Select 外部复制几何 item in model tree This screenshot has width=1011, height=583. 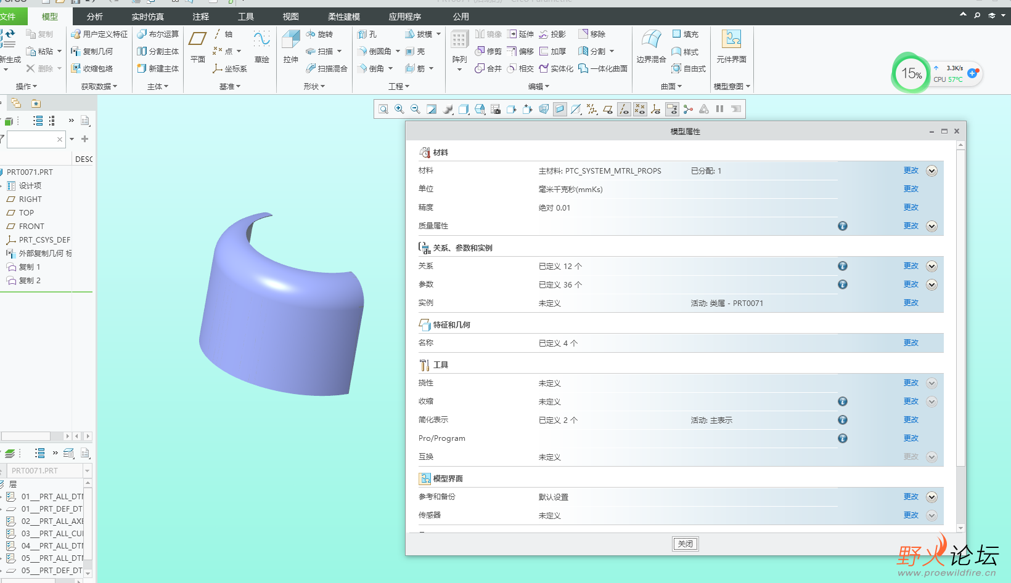click(39, 253)
